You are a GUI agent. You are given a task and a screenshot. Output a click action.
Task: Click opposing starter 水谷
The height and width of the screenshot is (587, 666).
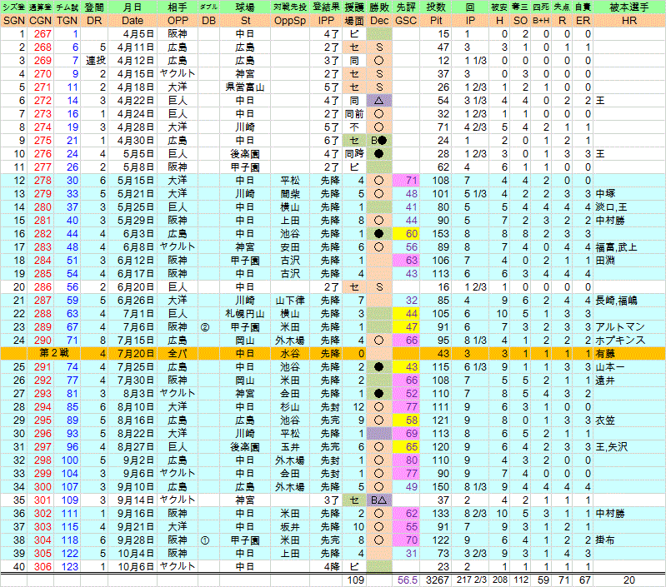(290, 354)
